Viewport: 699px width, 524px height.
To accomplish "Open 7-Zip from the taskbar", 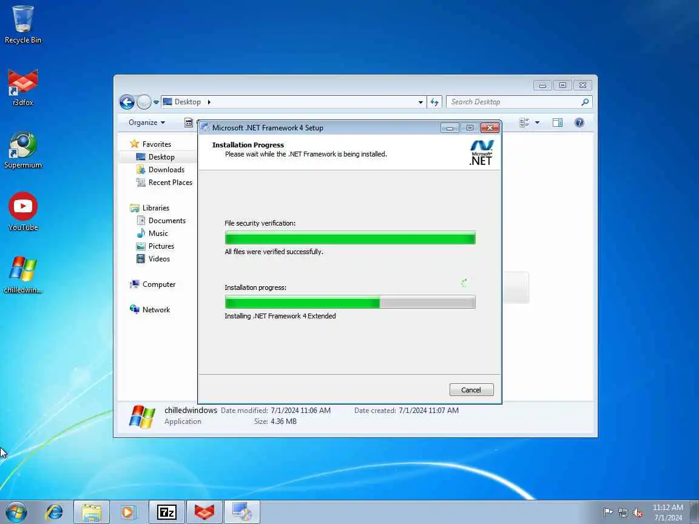I will (x=167, y=512).
